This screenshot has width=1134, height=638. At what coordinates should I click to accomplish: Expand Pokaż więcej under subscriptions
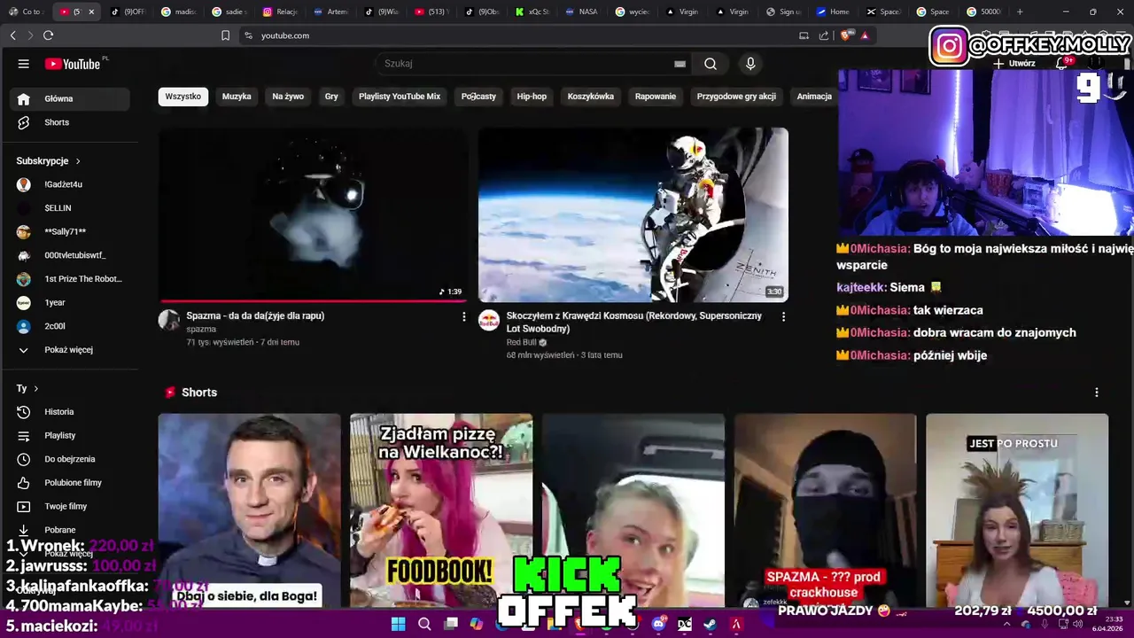click(69, 350)
